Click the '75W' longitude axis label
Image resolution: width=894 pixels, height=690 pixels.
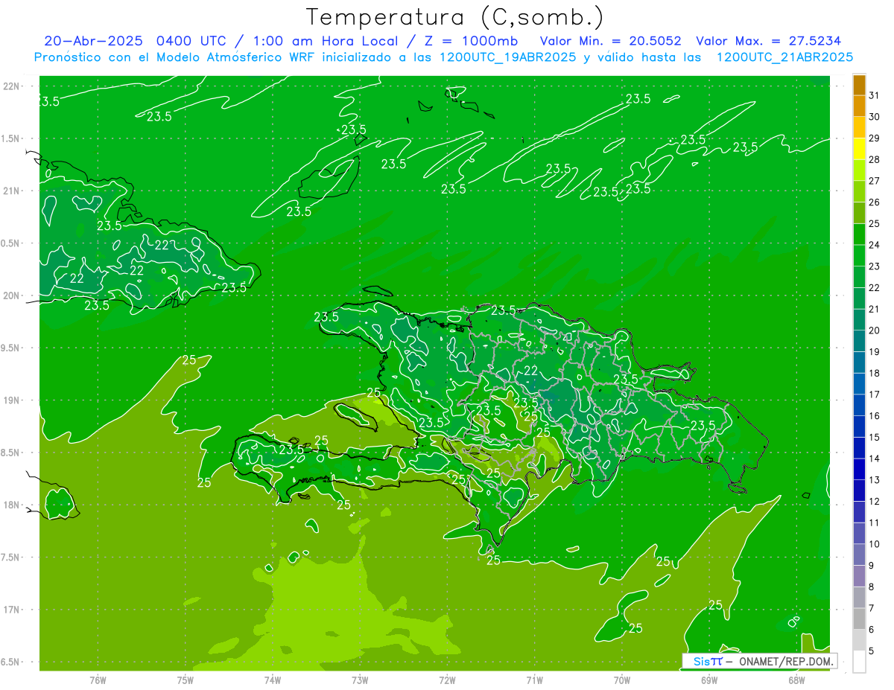tap(185, 680)
